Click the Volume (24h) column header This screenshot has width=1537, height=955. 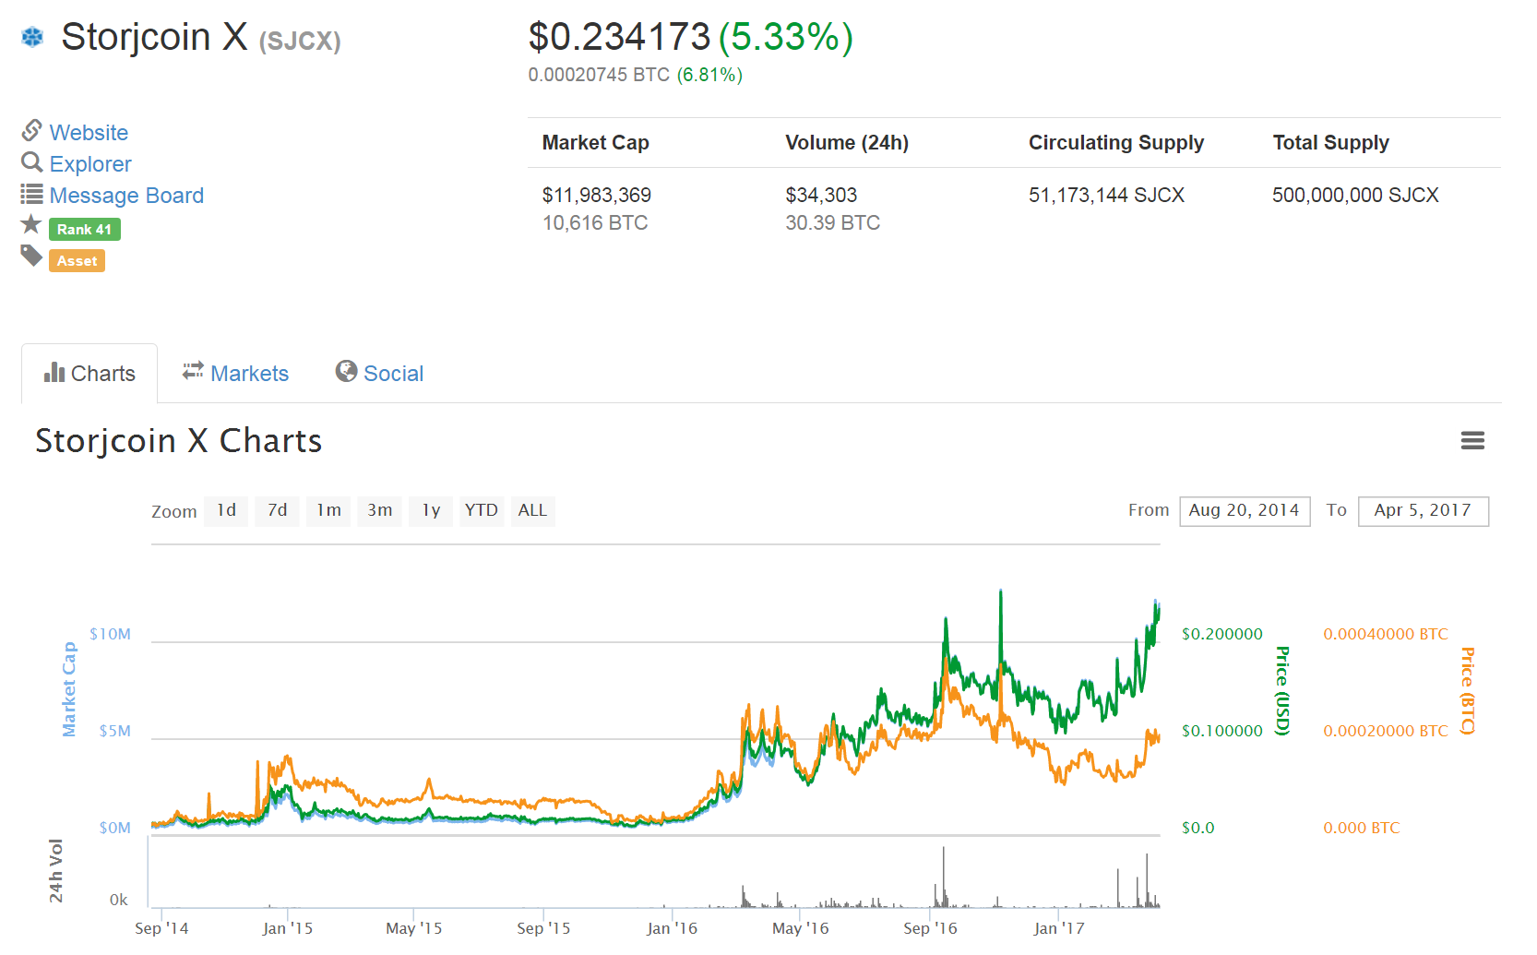[x=847, y=143]
